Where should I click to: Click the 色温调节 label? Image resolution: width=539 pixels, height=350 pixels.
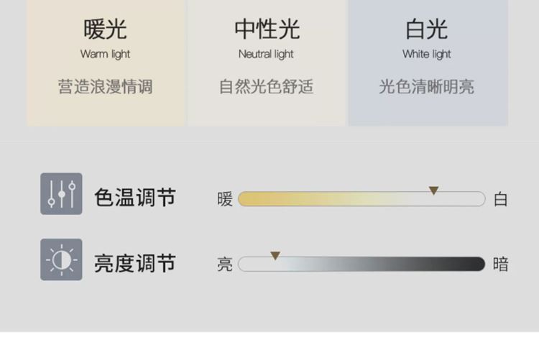coord(135,198)
